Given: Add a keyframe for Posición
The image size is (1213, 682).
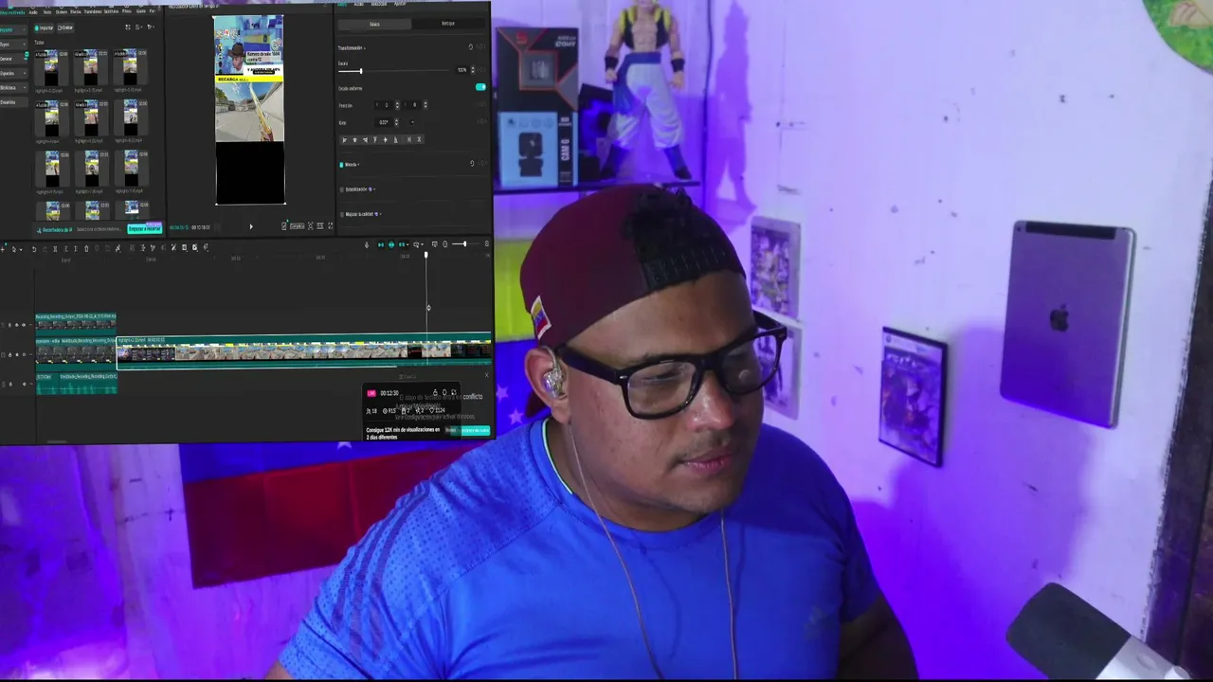Looking at the screenshot, I should (x=482, y=105).
